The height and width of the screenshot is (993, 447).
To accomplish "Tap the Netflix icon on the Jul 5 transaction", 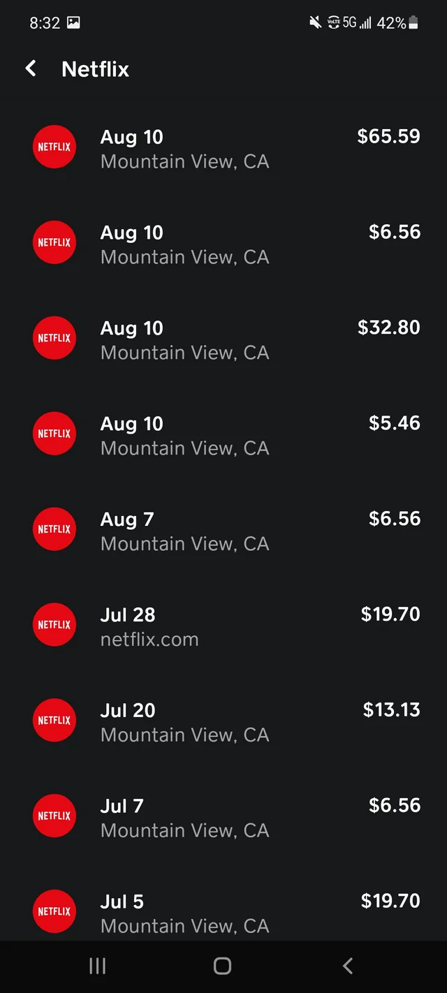I will tap(54, 911).
